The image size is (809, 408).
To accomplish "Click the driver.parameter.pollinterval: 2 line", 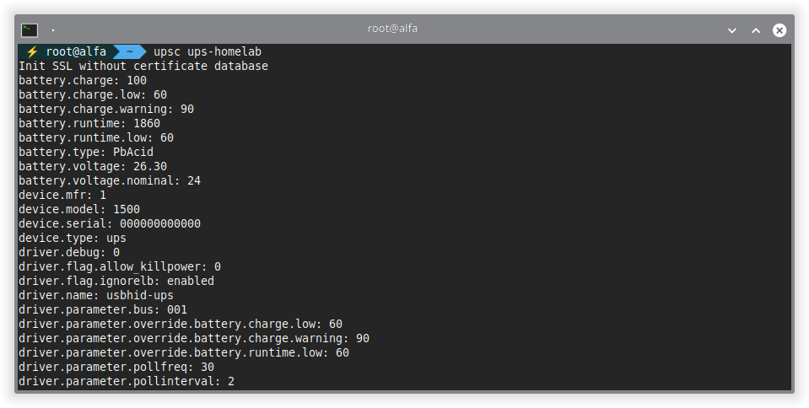I will click(x=127, y=381).
